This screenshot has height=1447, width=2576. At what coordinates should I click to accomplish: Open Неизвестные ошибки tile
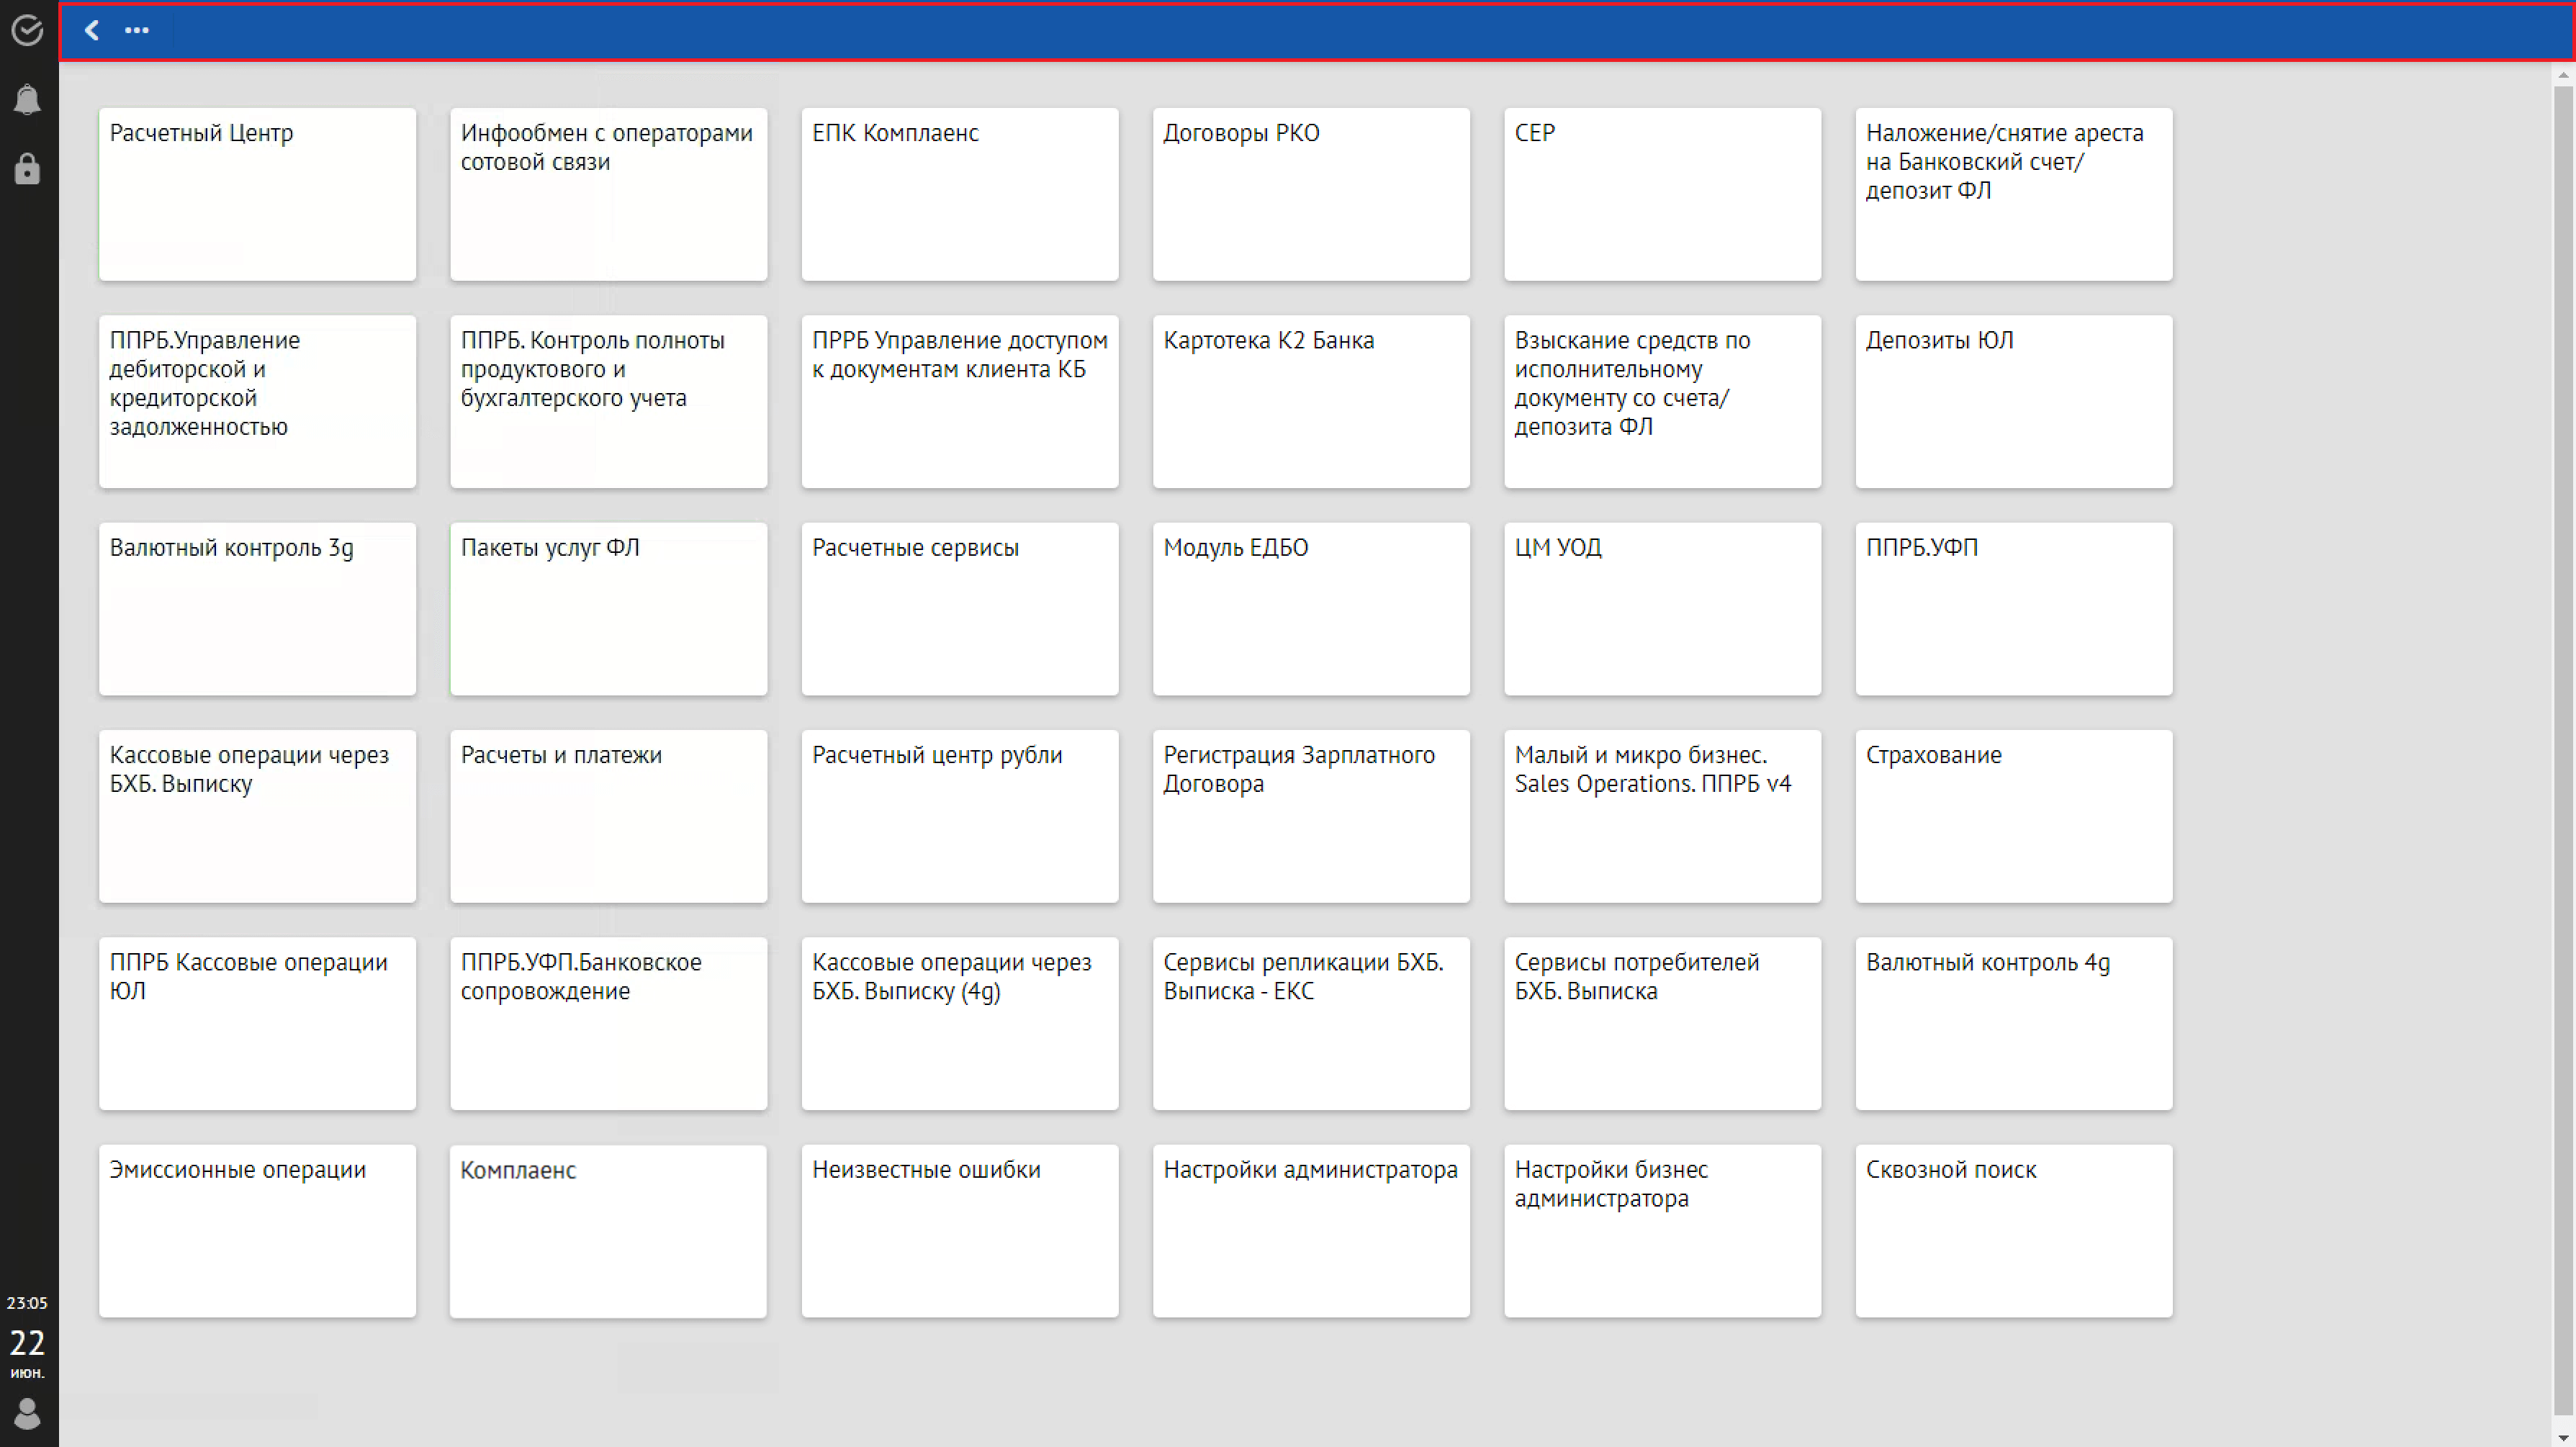click(959, 1230)
